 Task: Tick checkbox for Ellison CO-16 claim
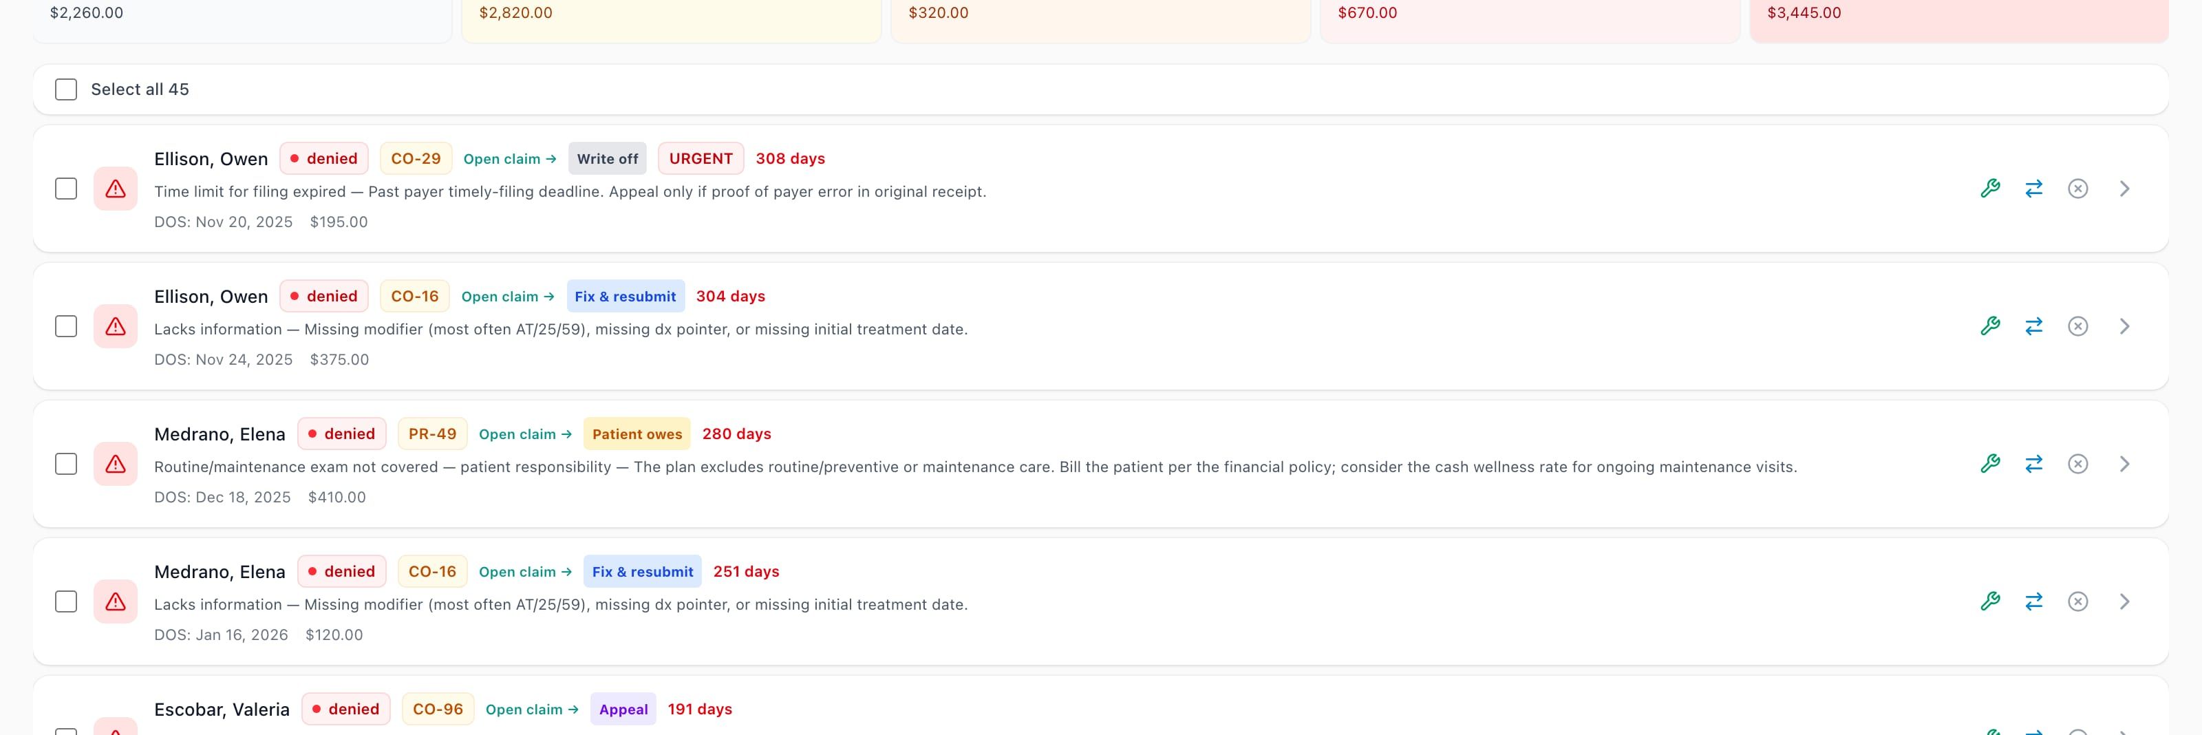point(66,326)
